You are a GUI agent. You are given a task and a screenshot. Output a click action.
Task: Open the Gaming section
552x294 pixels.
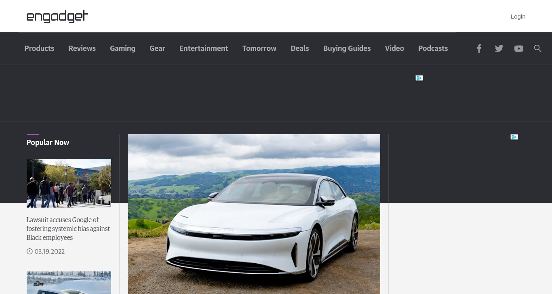[x=122, y=48]
